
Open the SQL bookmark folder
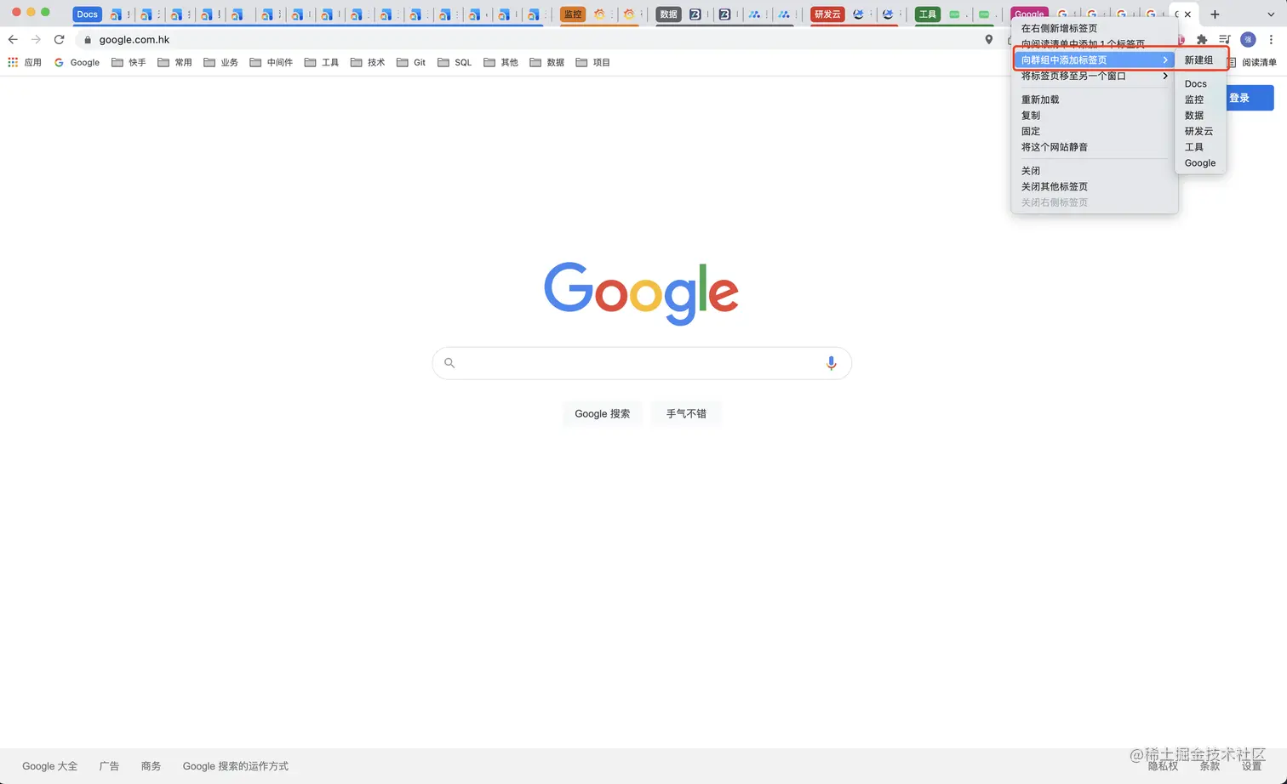coord(455,62)
